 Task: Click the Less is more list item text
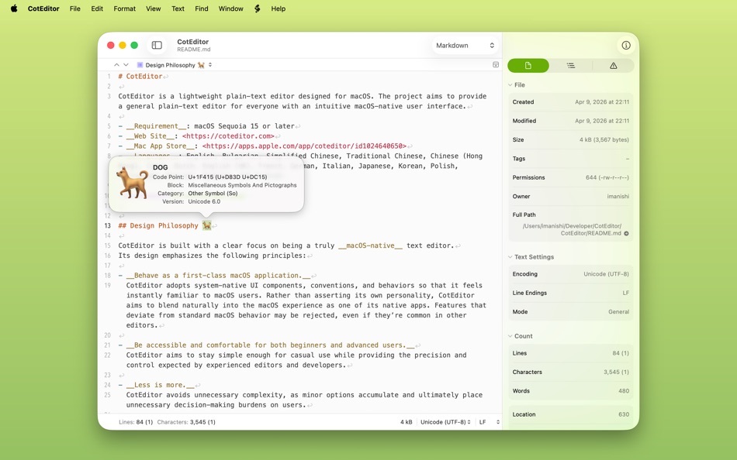tap(160, 385)
